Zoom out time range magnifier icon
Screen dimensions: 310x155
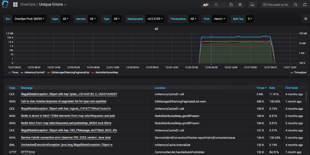[x=295, y=5]
